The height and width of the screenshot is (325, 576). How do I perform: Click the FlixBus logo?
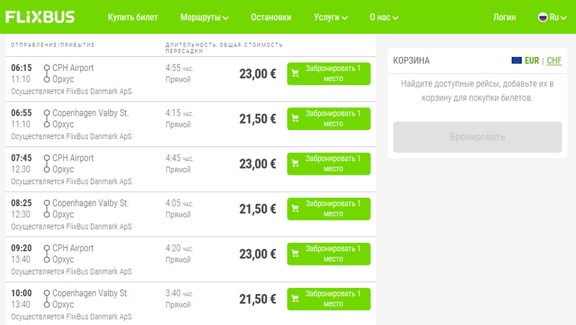[x=41, y=17]
